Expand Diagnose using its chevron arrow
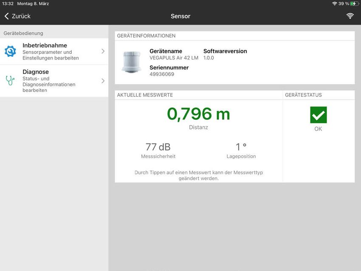Screen dimensions: 361x271 tap(103, 81)
